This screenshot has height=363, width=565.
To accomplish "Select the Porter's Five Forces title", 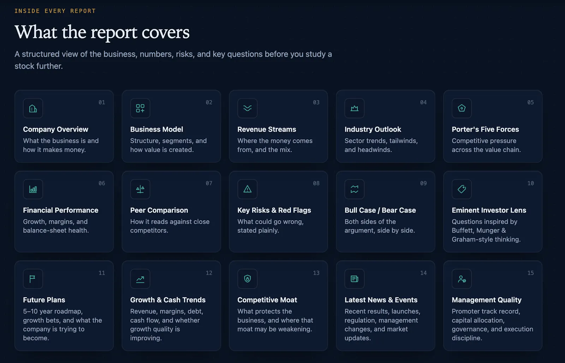I will tap(486, 129).
